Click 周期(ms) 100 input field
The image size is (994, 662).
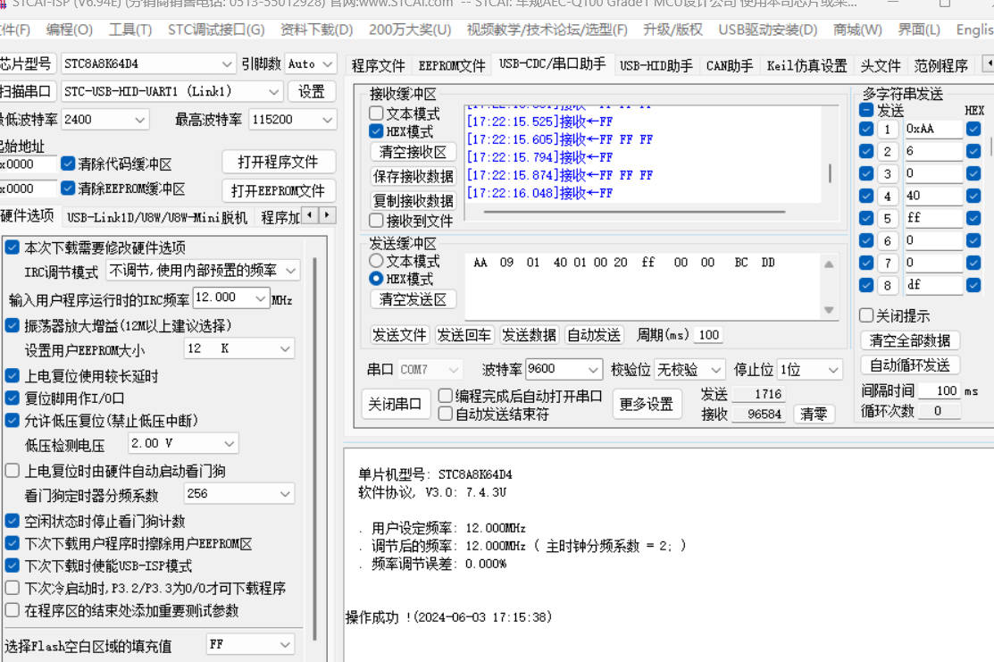(709, 335)
